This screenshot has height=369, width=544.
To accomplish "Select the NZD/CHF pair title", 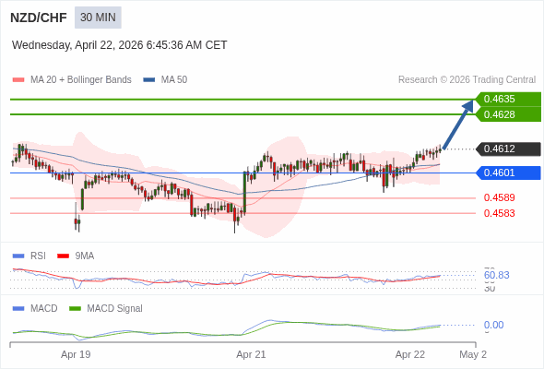I will pyautogui.click(x=39, y=18).
